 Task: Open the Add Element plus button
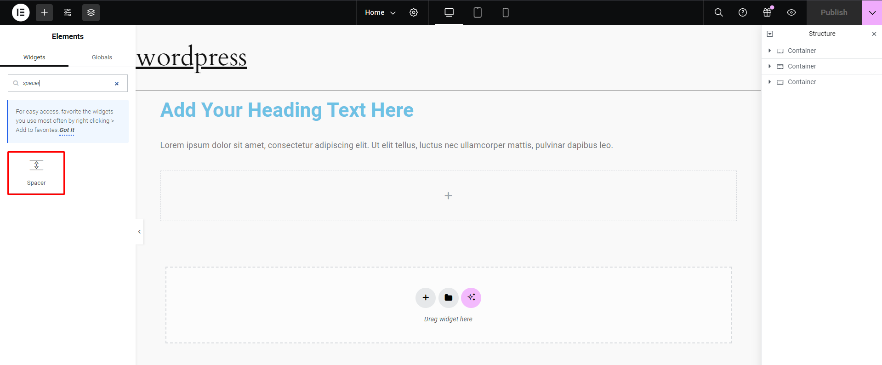click(x=45, y=12)
